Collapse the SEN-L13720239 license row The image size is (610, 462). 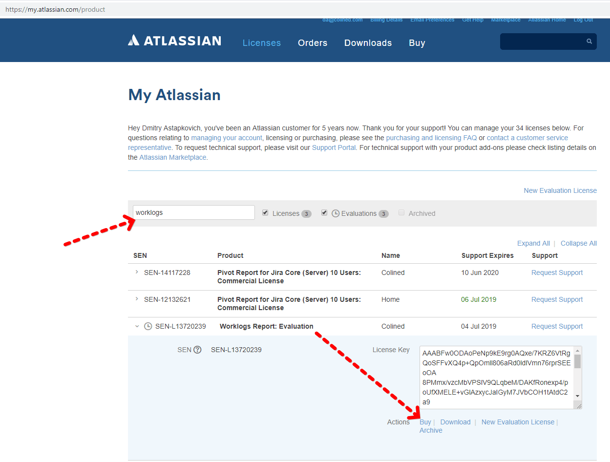pos(137,326)
